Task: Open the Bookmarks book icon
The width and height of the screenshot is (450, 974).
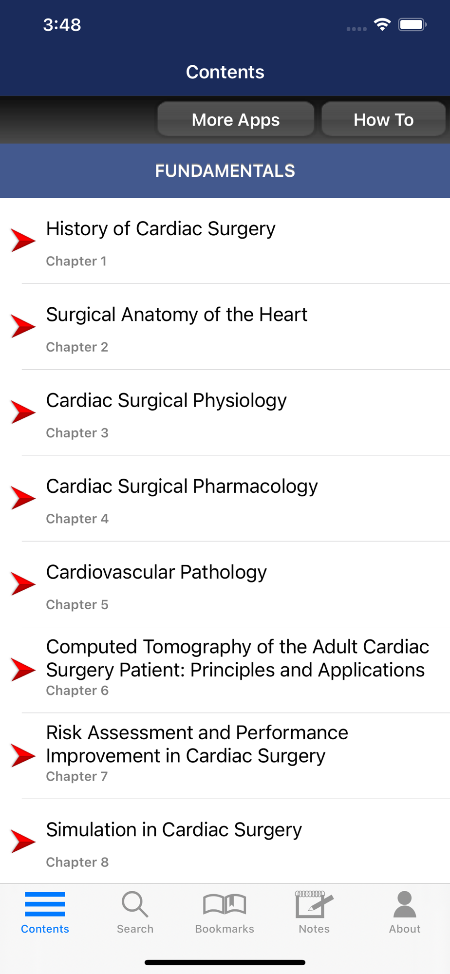Action: click(225, 904)
